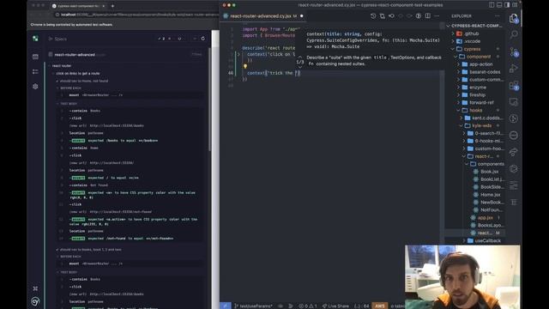Open Cypress Runs sidebar icon
This screenshot has width=549, height=309.
35,71
